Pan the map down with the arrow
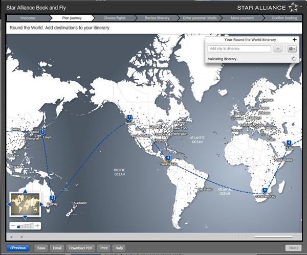The width and height of the screenshot is (307, 255). coord(25,218)
